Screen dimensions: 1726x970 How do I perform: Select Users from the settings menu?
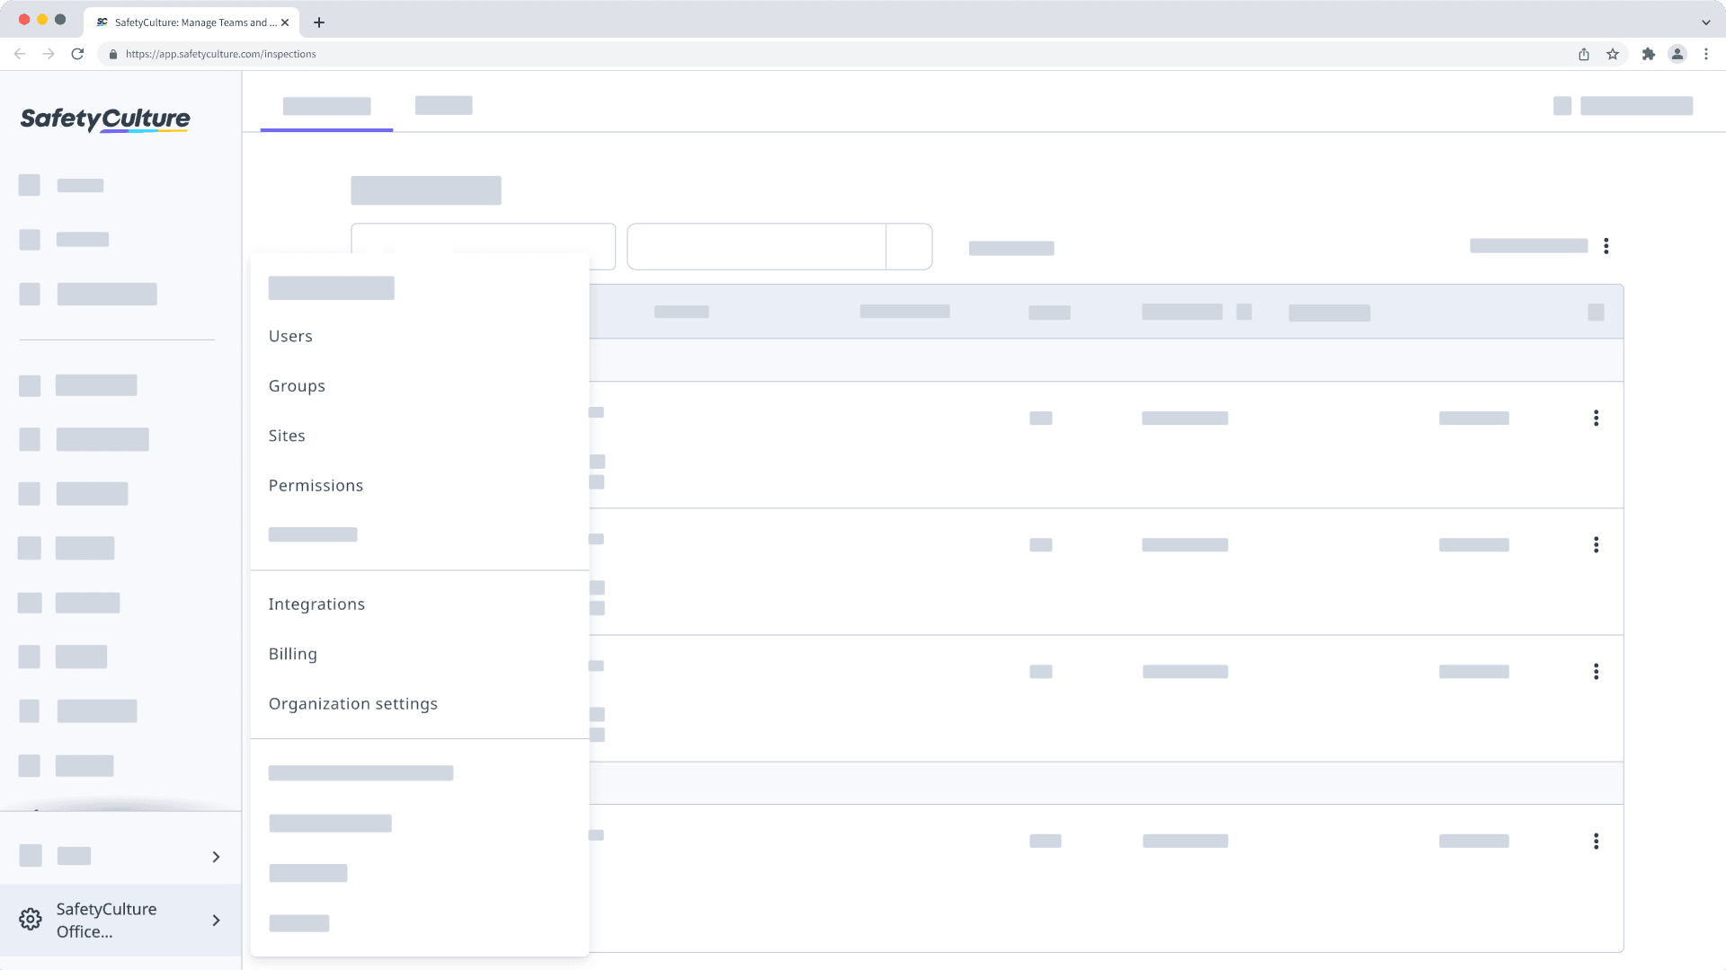click(289, 336)
